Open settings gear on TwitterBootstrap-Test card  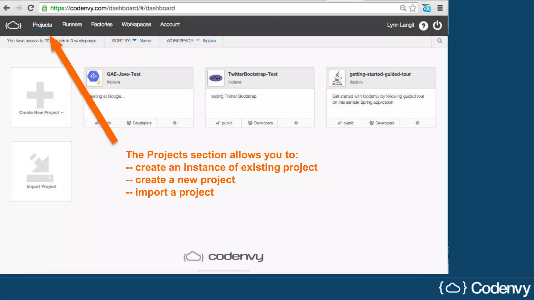tap(296, 123)
